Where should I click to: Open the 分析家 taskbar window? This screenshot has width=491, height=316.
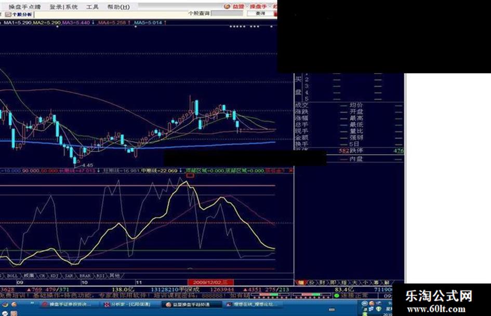[128, 305]
